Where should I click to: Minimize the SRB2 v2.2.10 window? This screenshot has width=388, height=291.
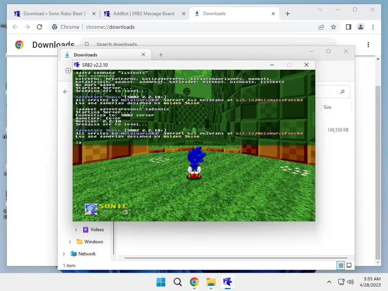click(272, 65)
